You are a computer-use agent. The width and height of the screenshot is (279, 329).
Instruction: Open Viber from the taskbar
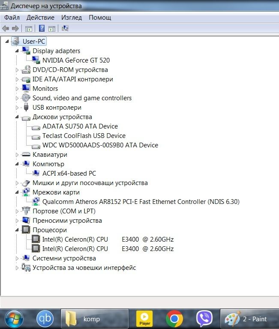pyautogui.click(x=204, y=319)
